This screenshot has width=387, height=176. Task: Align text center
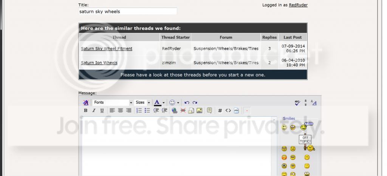[121, 111]
